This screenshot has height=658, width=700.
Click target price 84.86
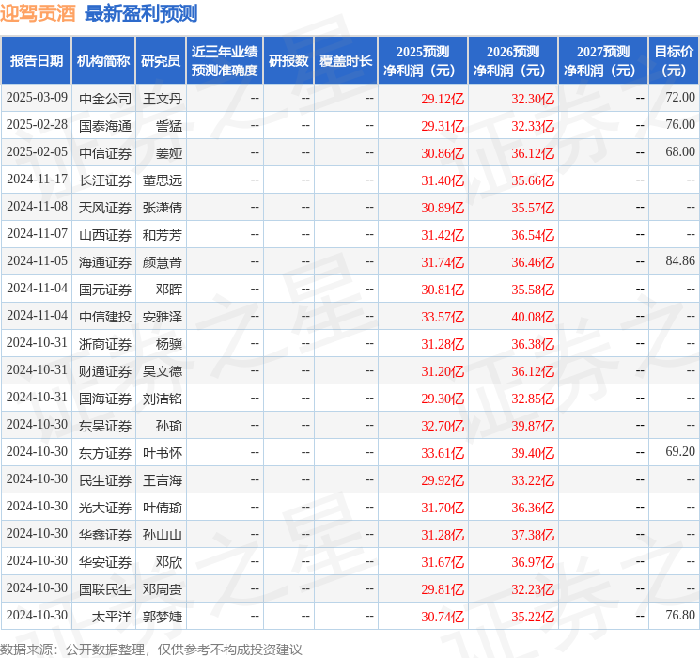[x=680, y=260]
